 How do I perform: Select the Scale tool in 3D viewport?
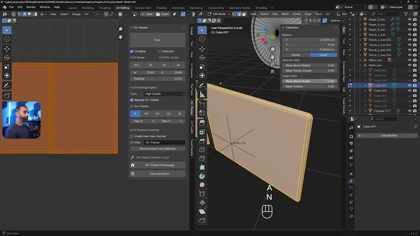202,67
